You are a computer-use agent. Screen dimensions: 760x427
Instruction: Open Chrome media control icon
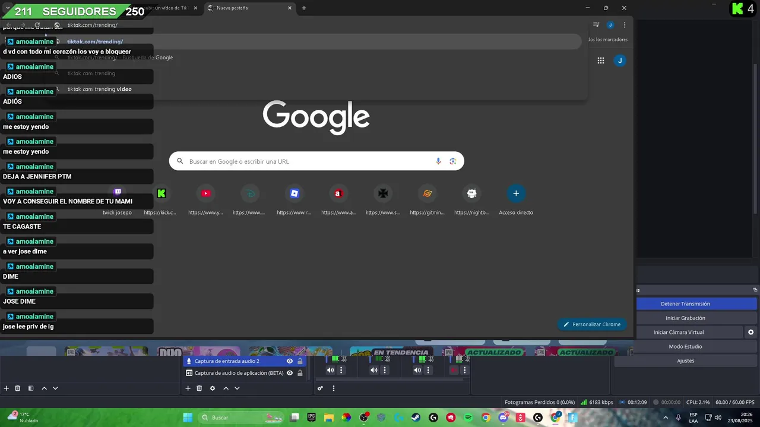point(596,25)
